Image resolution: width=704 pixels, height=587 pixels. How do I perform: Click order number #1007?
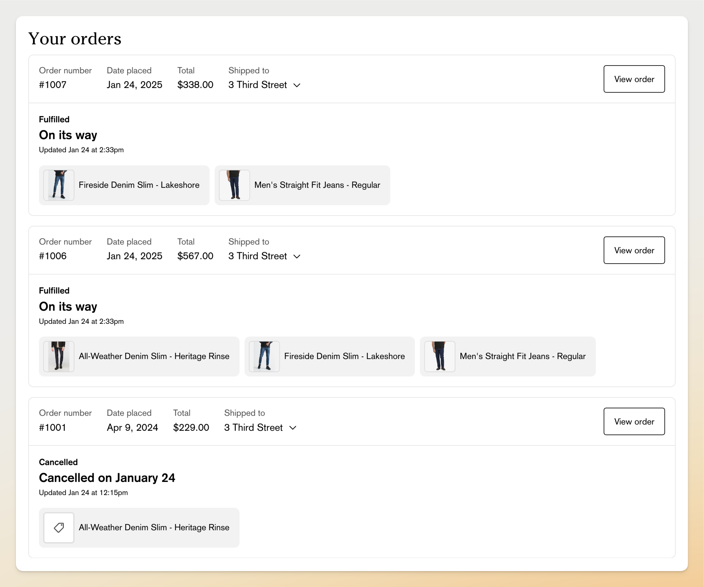[x=53, y=85]
